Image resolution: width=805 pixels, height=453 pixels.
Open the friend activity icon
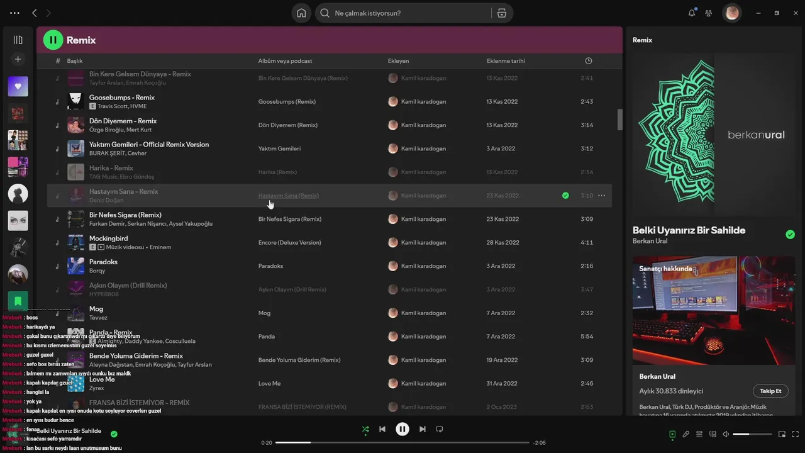tap(709, 13)
